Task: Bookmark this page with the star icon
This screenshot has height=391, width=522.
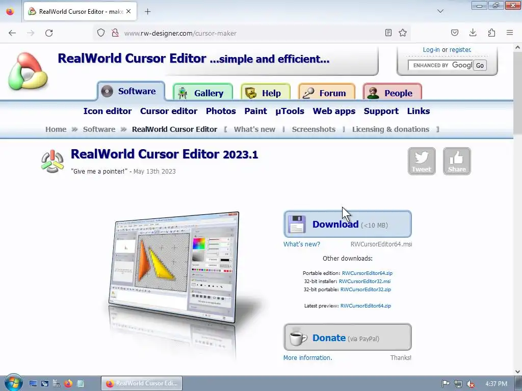Action: pos(403,33)
